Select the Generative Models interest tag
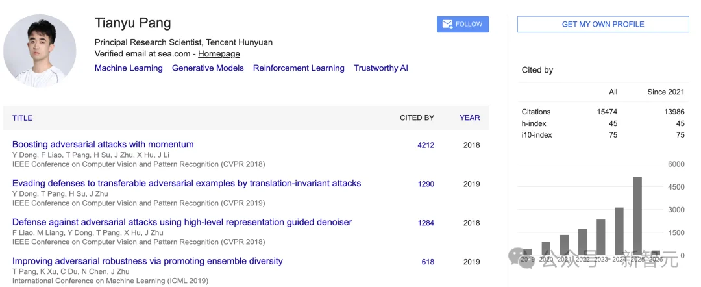 (x=208, y=68)
